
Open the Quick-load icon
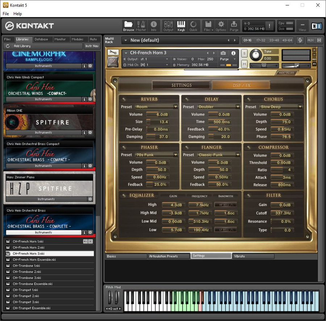coord(193,26)
